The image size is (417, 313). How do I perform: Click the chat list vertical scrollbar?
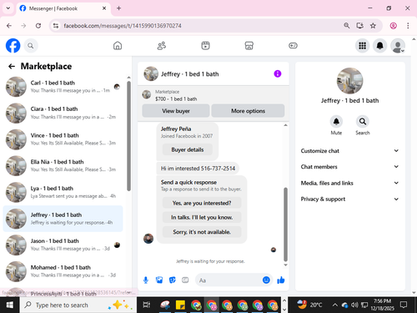pyautogui.click(x=128, y=136)
